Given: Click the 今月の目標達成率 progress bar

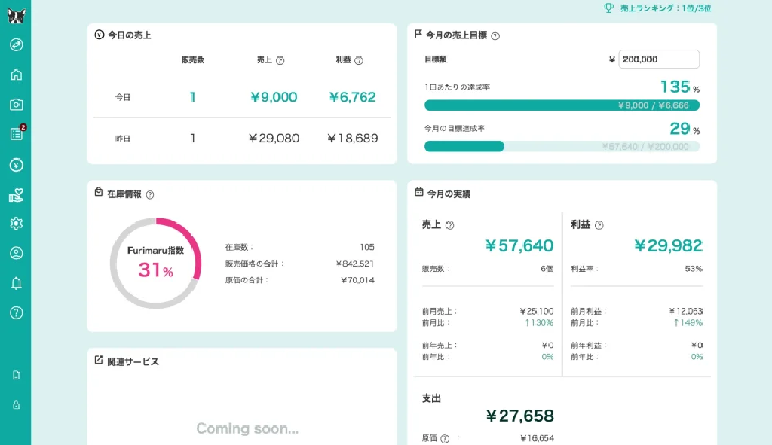Looking at the screenshot, I should pyautogui.click(x=562, y=146).
